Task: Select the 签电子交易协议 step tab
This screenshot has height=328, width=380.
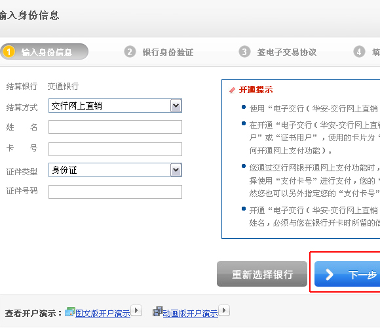Action: 278,52
